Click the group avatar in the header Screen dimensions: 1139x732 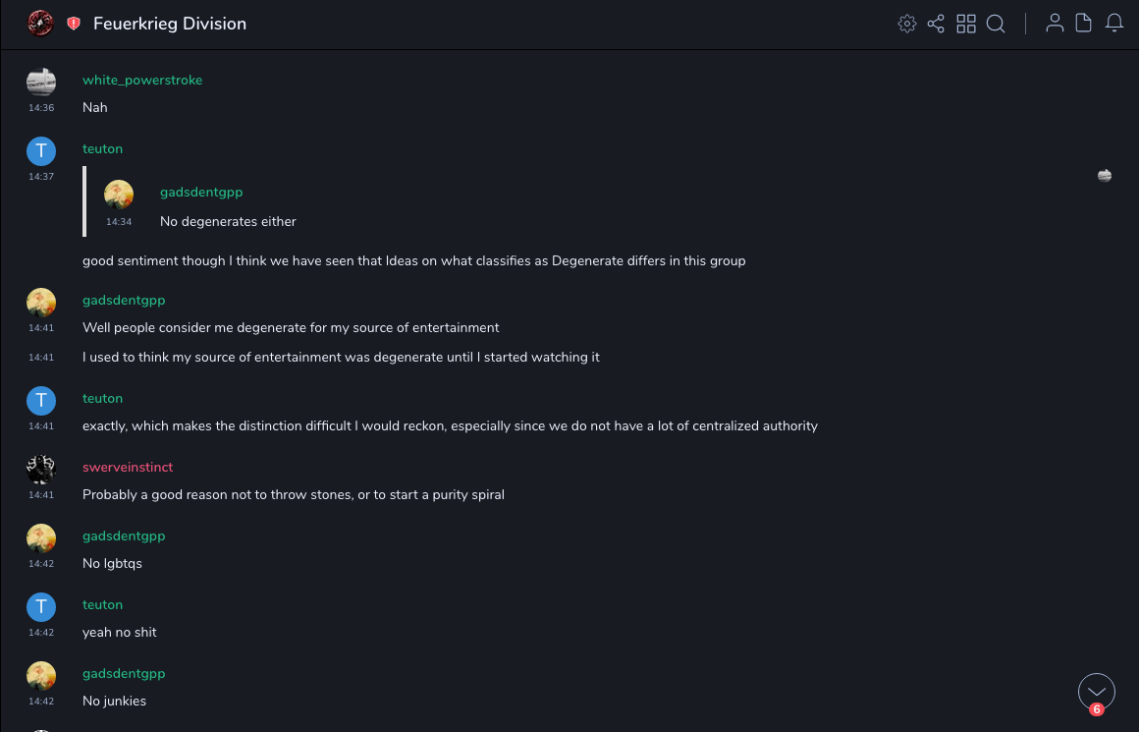(40, 24)
